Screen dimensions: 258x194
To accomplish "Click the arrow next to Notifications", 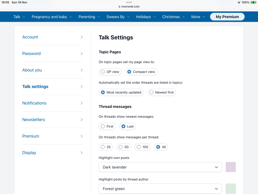I will (82, 103).
